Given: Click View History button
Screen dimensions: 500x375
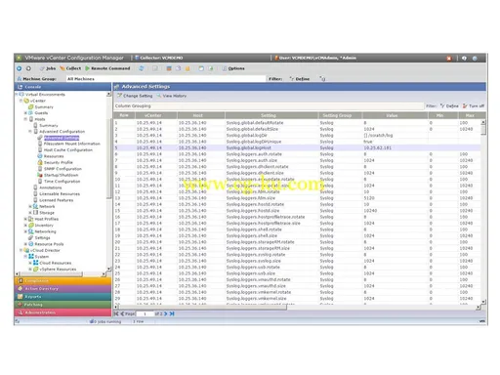Looking at the screenshot, I should click(x=172, y=96).
